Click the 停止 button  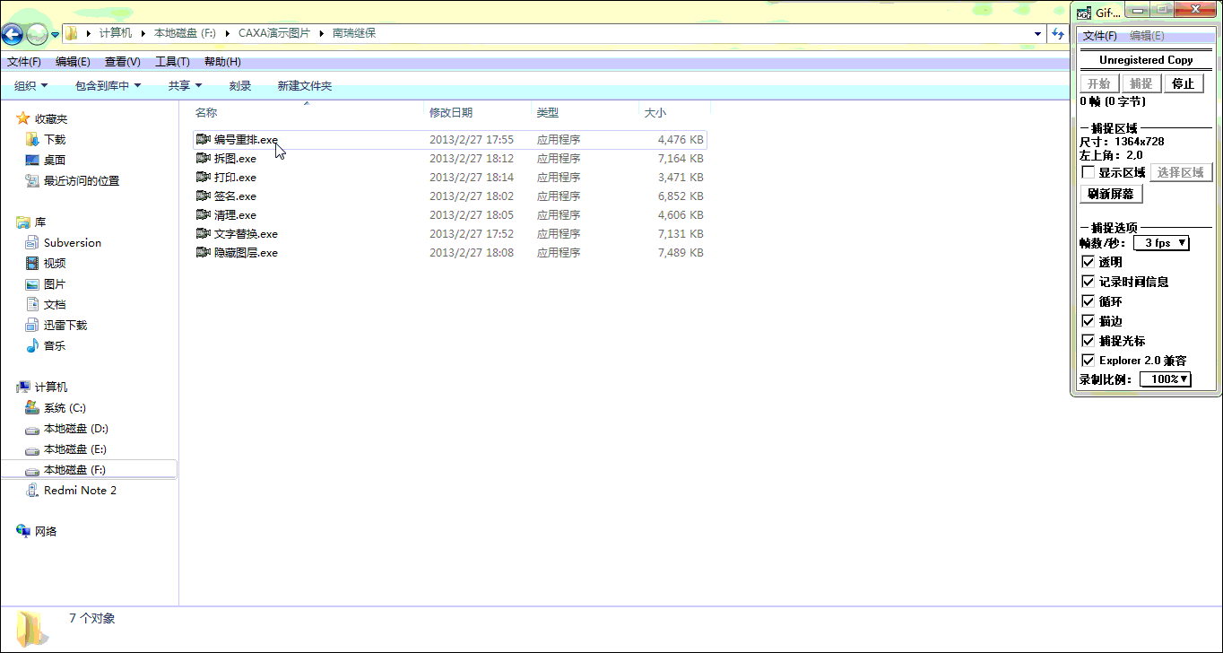(1184, 83)
